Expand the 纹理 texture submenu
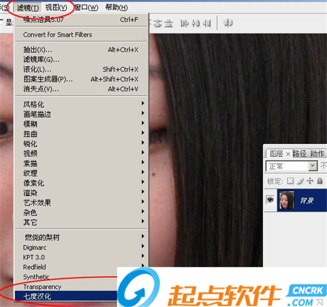The height and width of the screenshot is (307, 327). (x=81, y=173)
